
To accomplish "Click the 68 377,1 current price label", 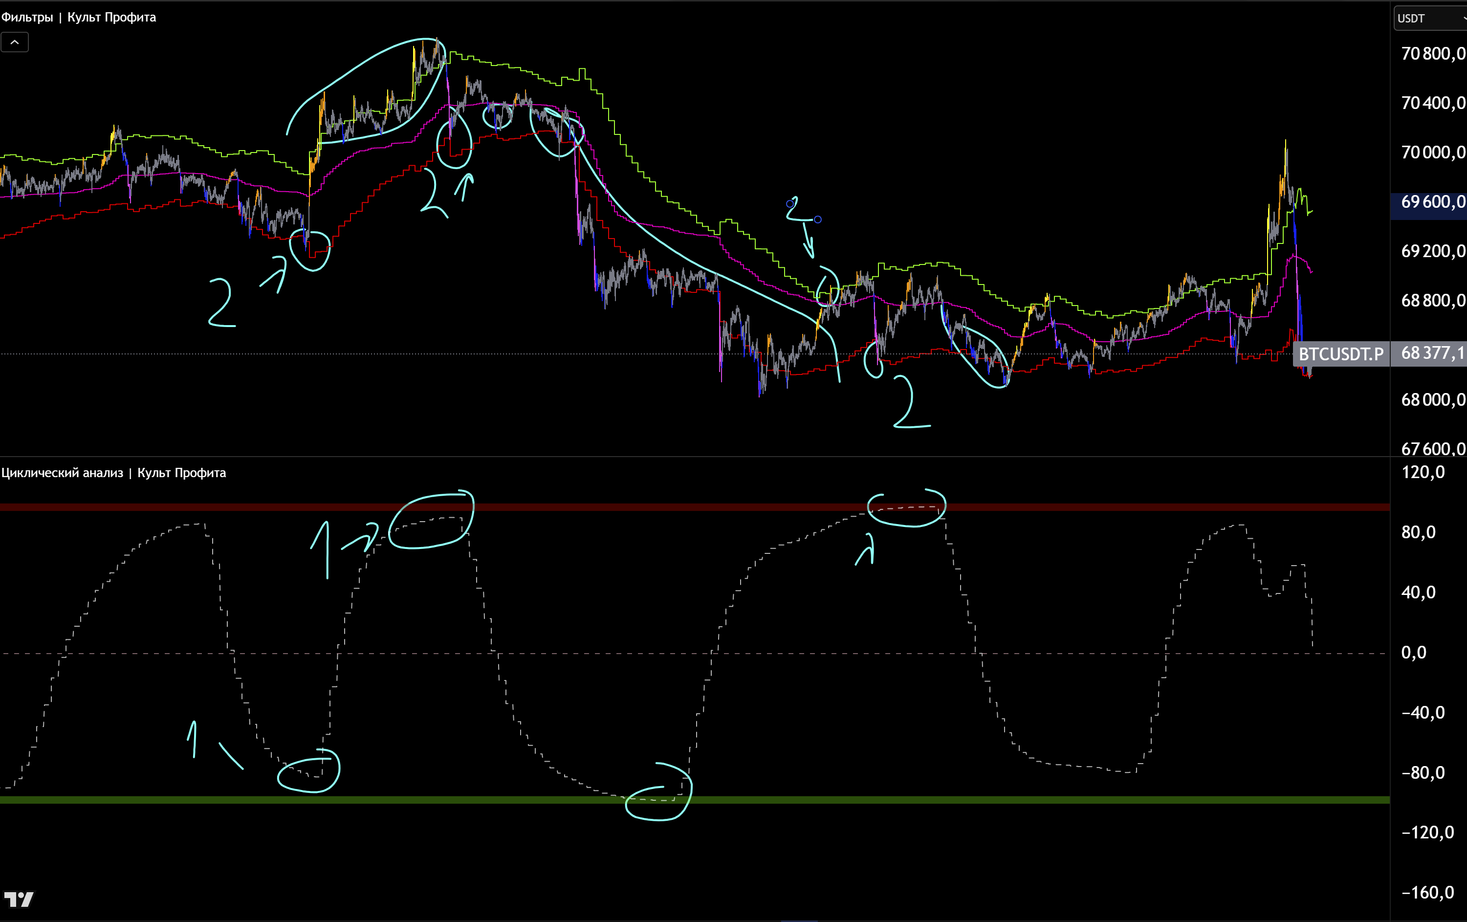I will [x=1432, y=353].
